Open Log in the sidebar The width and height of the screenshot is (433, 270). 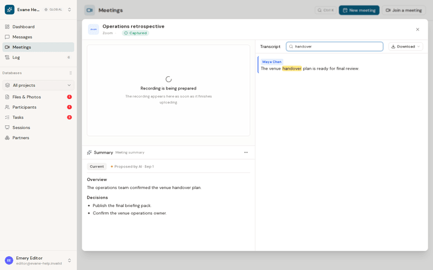38,58
